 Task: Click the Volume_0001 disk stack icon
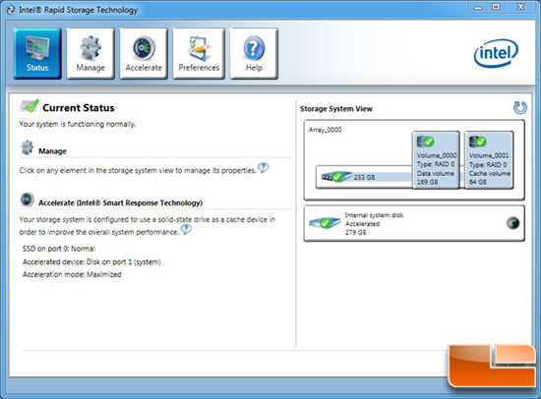pyautogui.click(x=477, y=142)
